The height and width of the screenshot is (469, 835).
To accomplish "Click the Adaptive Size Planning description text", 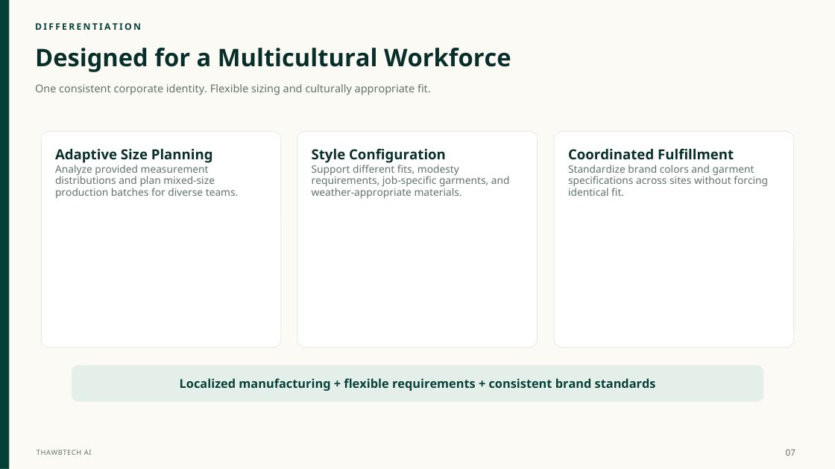I will tap(146, 181).
